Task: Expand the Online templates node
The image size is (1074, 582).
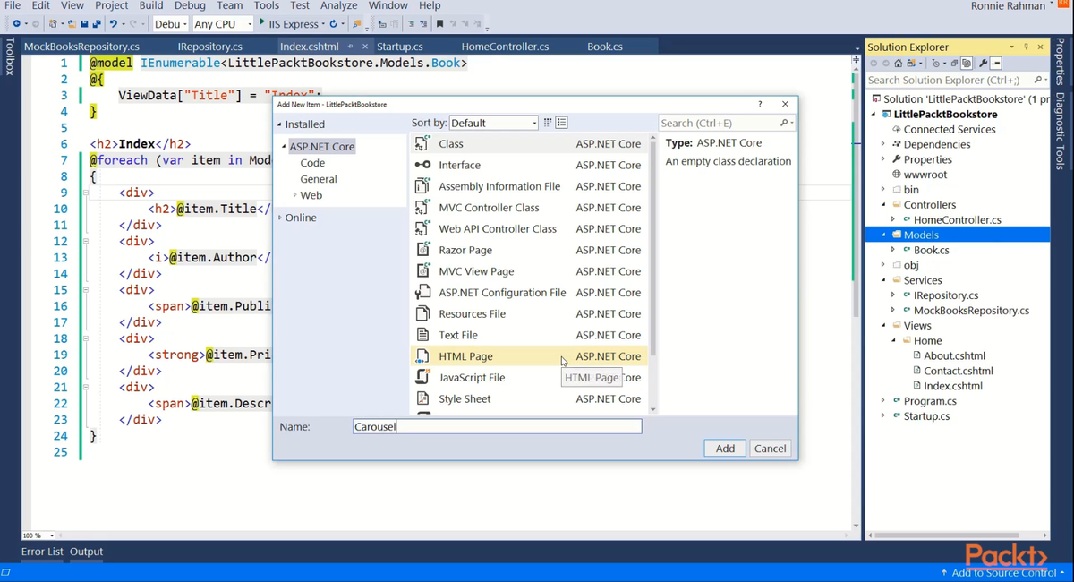Action: pyautogui.click(x=279, y=218)
